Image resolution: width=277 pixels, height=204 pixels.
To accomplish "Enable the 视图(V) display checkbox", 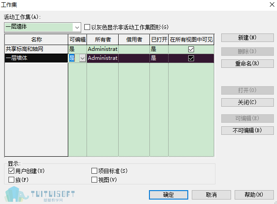I will pyautogui.click(x=94, y=180).
